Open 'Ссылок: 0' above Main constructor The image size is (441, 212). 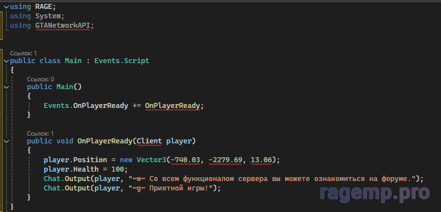tap(40, 80)
